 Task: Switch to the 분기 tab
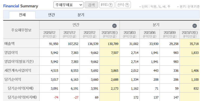coord(81,15)
